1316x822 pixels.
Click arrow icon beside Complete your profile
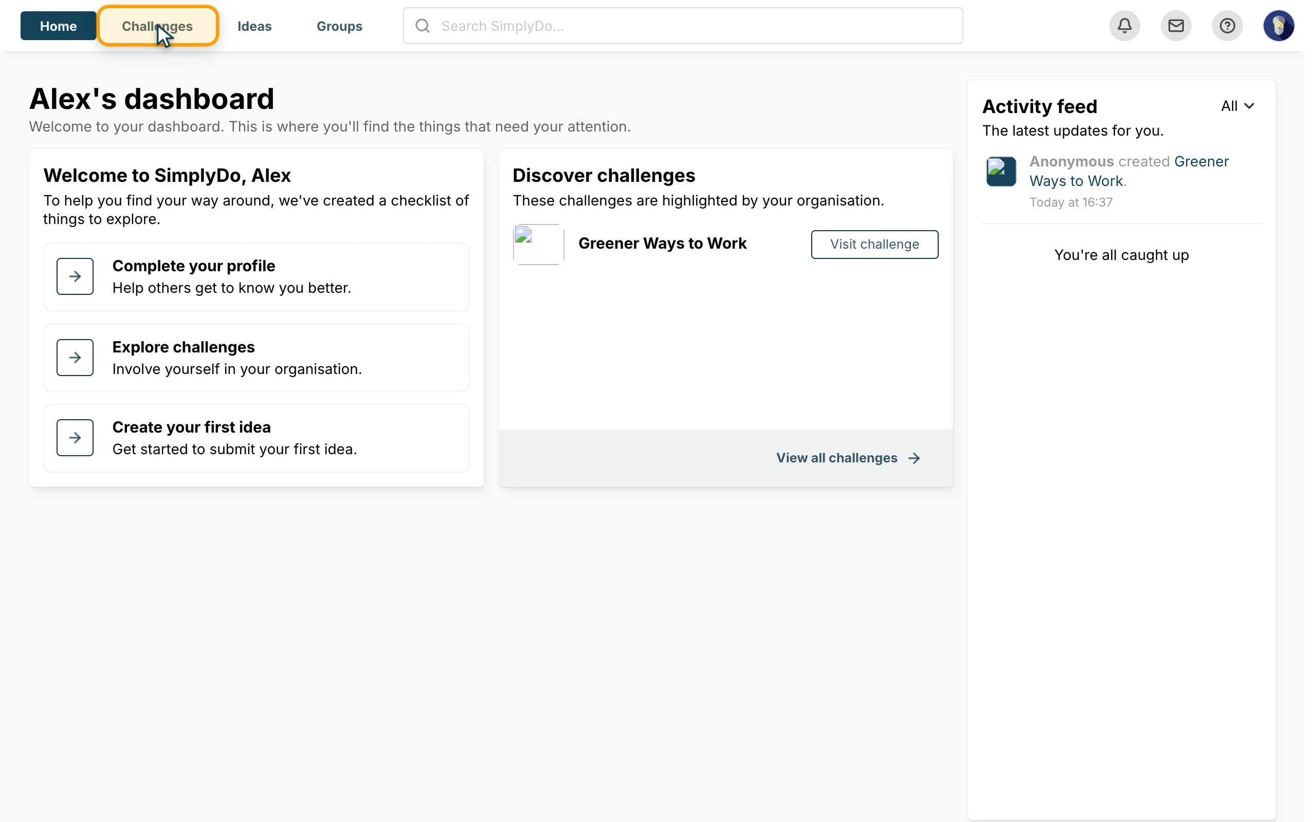75,276
